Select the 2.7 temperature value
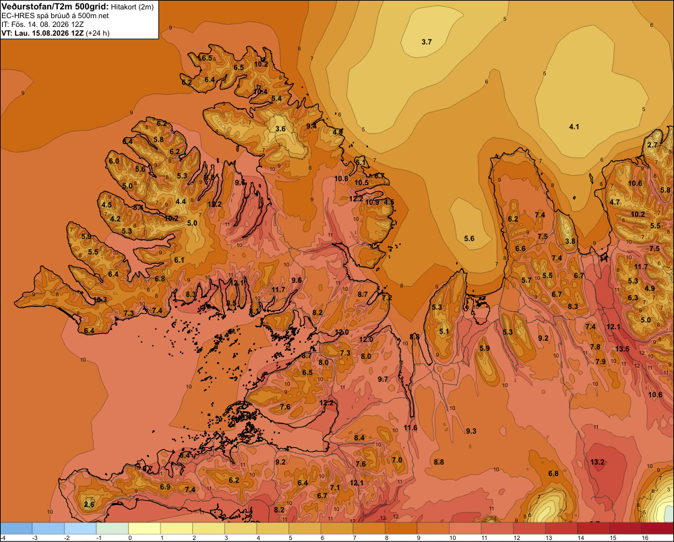The image size is (674, 542). click(x=652, y=145)
